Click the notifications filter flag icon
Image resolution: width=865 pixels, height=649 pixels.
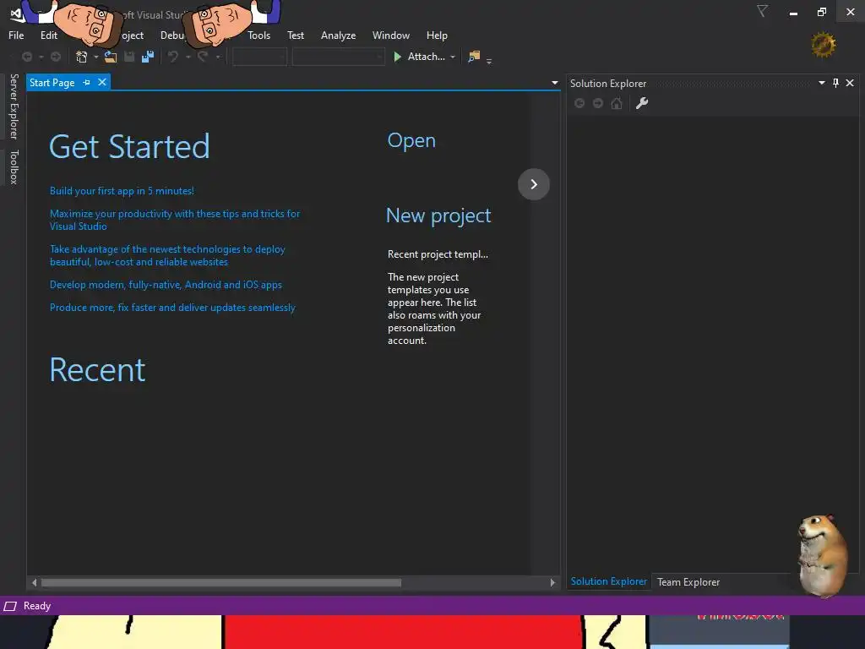[x=763, y=11]
